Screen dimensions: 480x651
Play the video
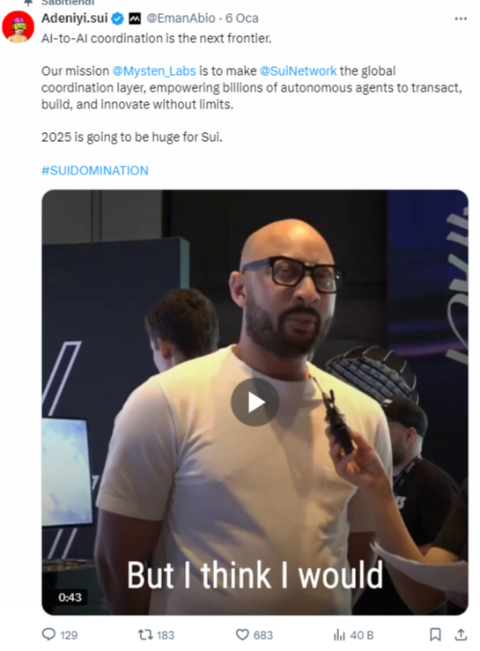(x=255, y=402)
